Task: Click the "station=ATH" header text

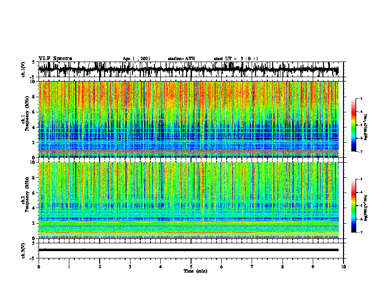Action: tap(181, 59)
